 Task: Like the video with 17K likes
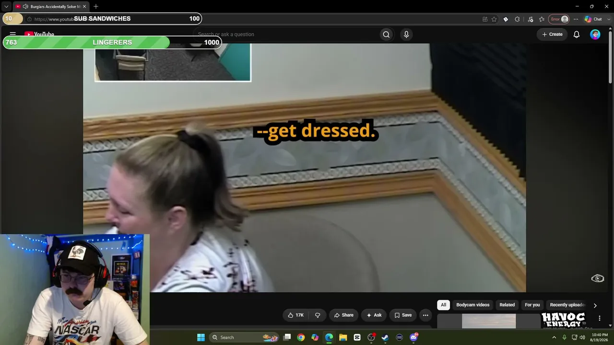295,315
